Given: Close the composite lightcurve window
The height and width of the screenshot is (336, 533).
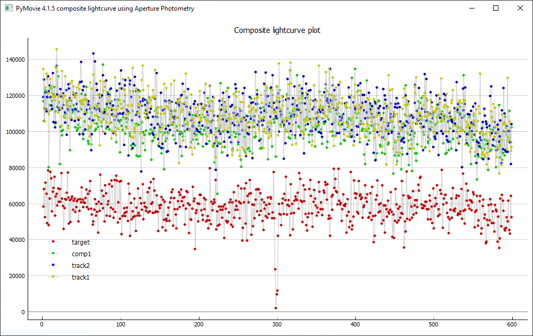Looking at the screenshot, I should [520, 9].
